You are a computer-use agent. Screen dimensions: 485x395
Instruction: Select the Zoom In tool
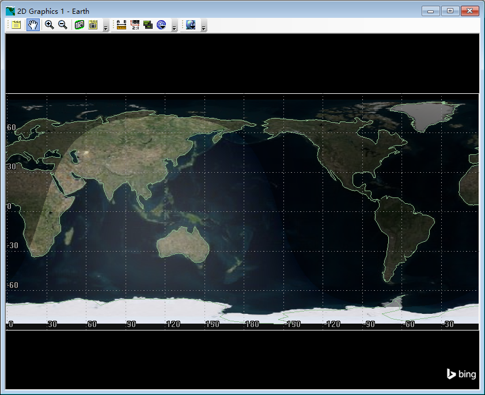pyautogui.click(x=49, y=25)
